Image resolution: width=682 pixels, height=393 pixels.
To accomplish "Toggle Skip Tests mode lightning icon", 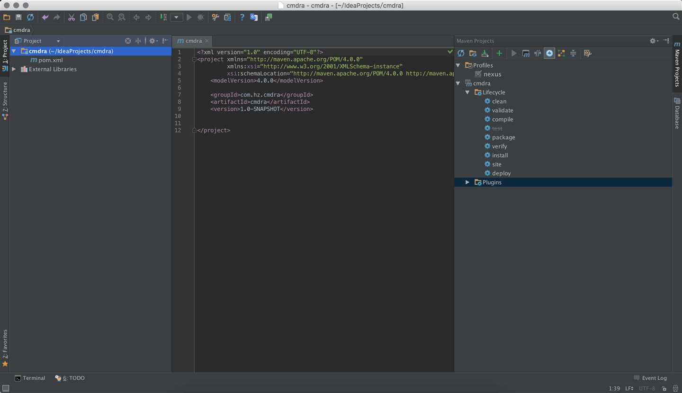I will 549,54.
